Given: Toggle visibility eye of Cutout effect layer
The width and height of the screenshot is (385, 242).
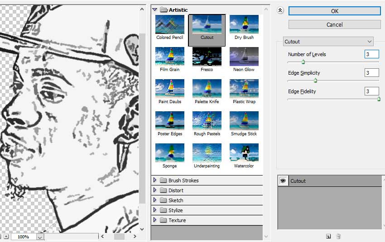Looking at the screenshot, I should (283, 180).
